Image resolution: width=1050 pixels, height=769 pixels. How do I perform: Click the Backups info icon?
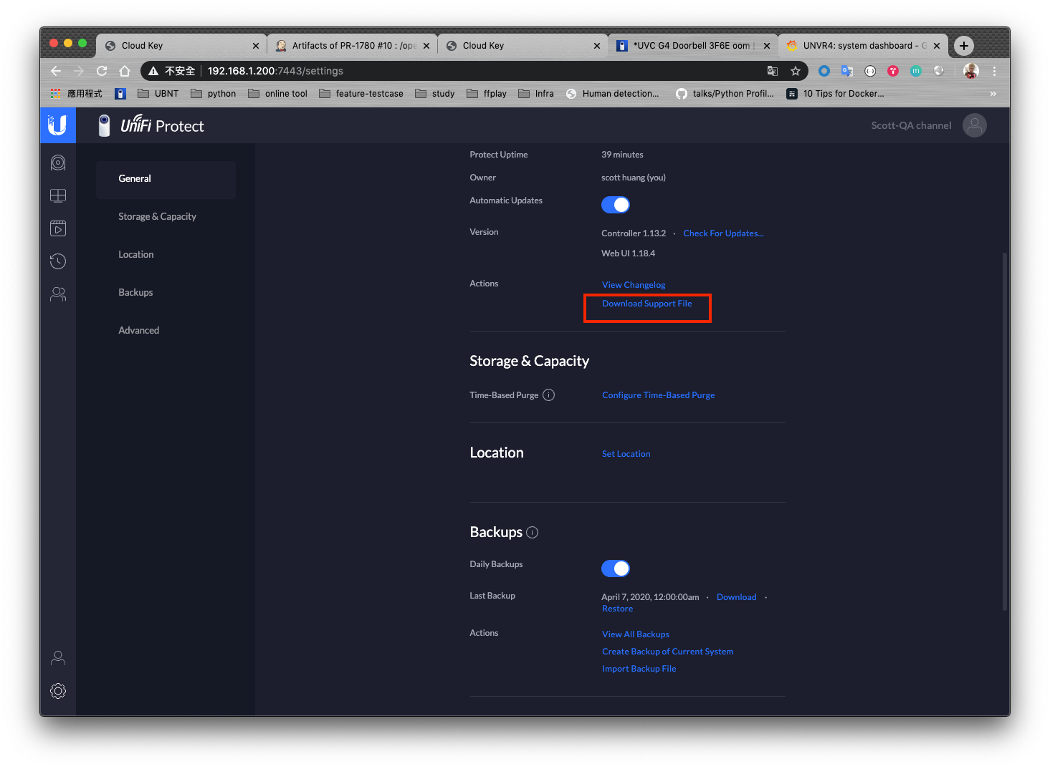[x=532, y=533]
